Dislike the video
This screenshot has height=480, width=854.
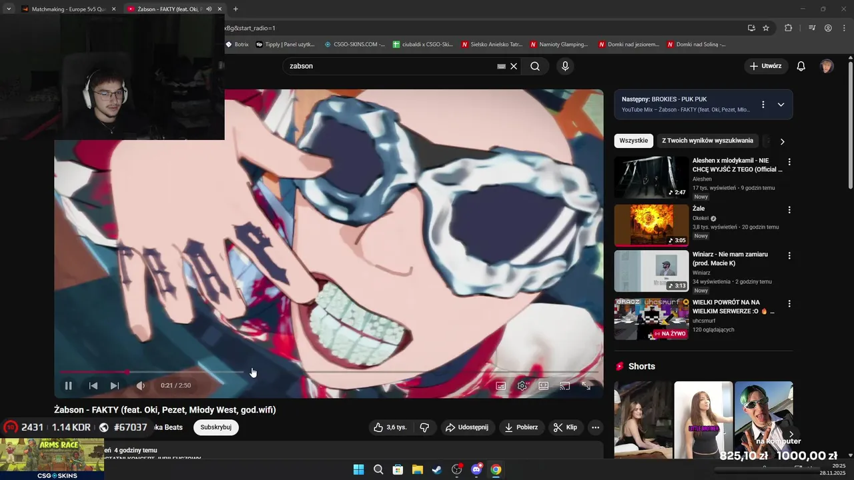[x=424, y=427]
